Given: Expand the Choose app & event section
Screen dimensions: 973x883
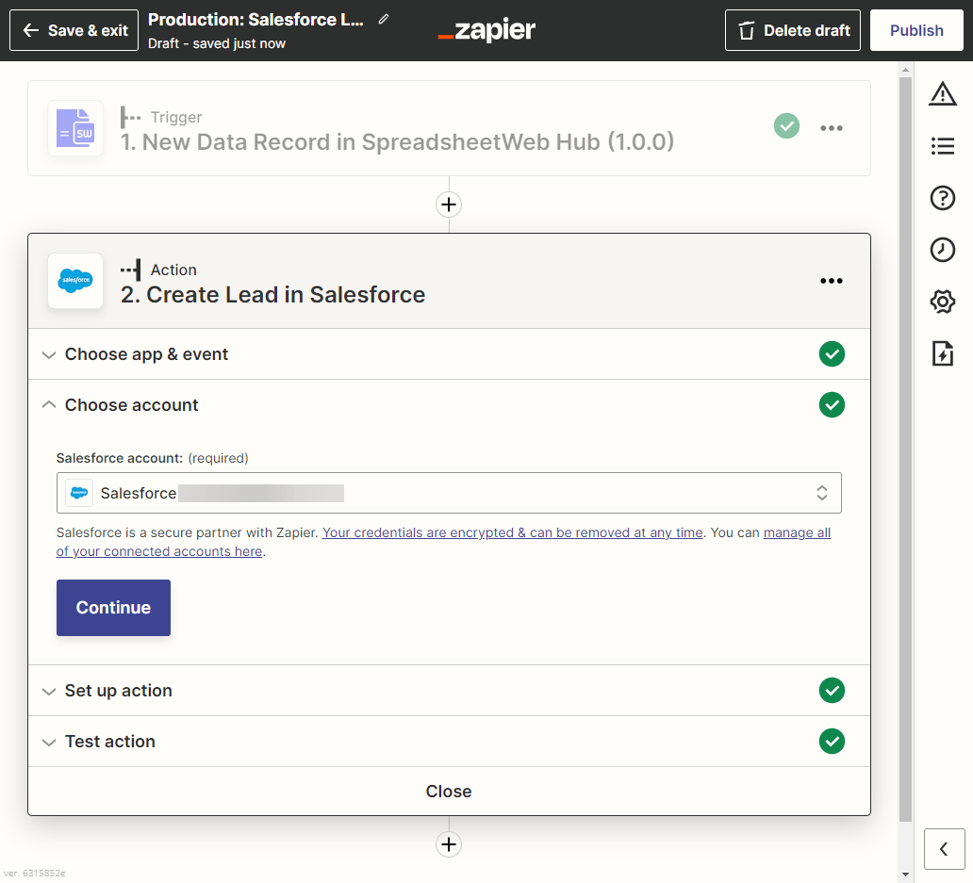Looking at the screenshot, I should [146, 354].
